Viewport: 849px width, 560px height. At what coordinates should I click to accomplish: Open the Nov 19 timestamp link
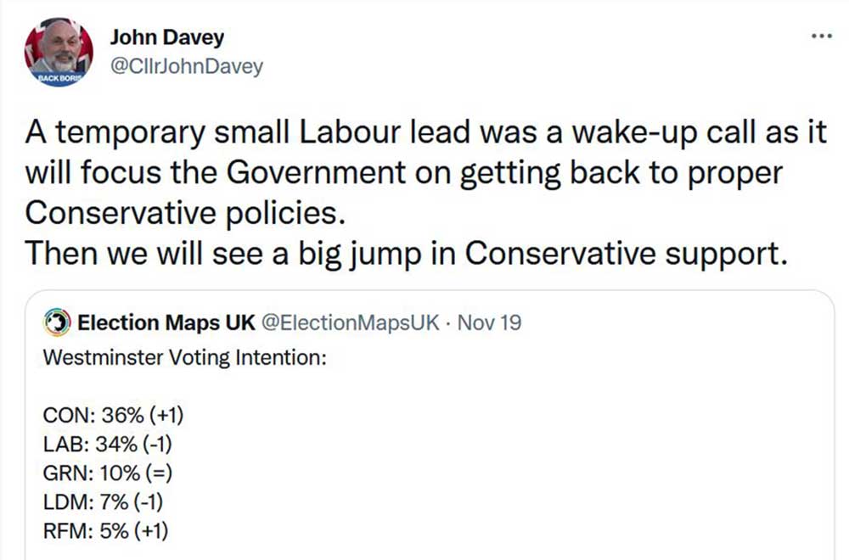click(489, 322)
